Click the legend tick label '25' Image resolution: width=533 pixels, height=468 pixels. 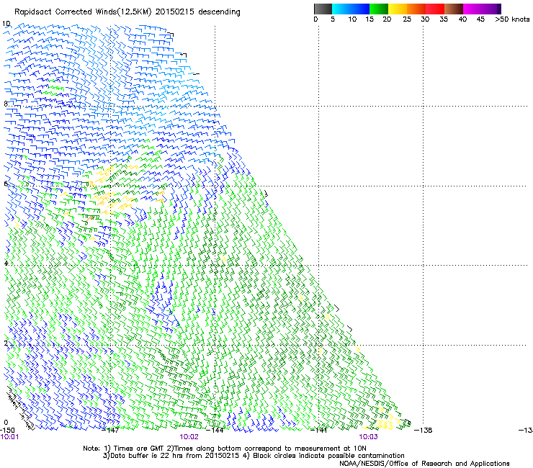point(407,19)
